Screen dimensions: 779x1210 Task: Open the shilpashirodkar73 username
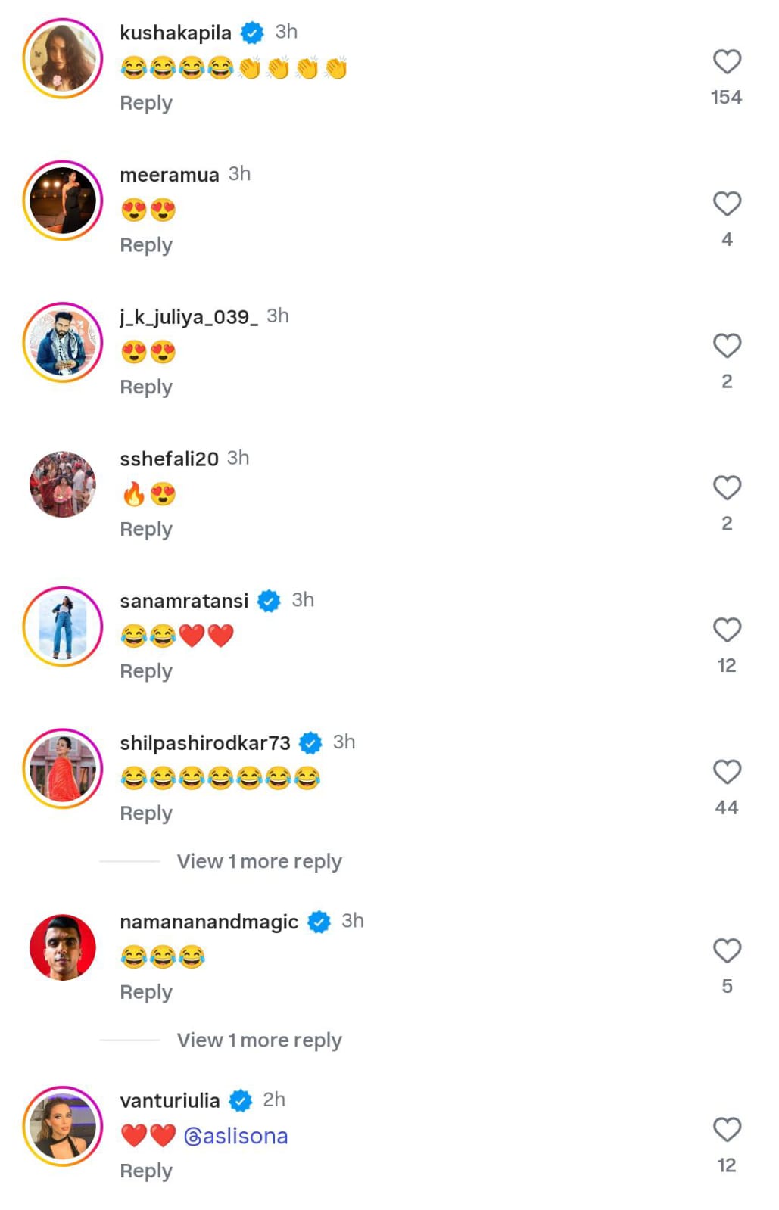click(x=205, y=743)
